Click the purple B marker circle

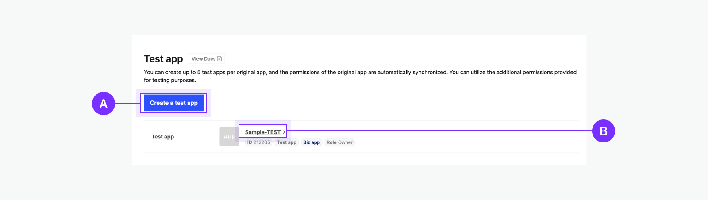coord(604,131)
